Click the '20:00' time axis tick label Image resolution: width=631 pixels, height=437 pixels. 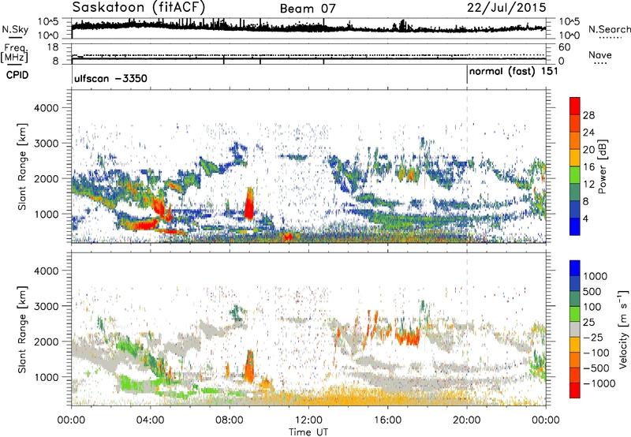pyautogui.click(x=467, y=420)
